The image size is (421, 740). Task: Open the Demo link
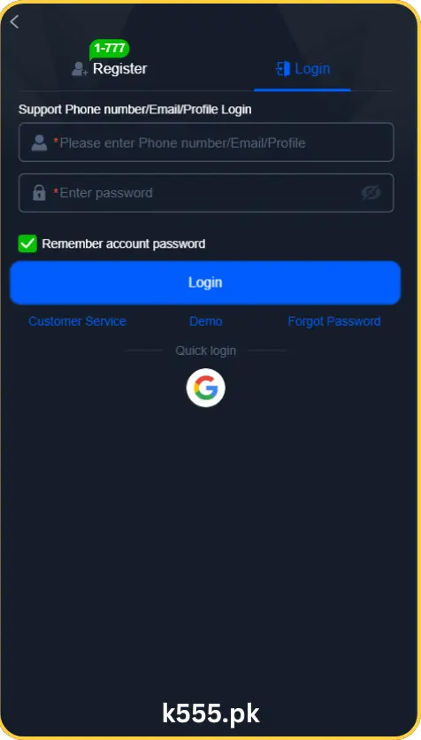205,321
